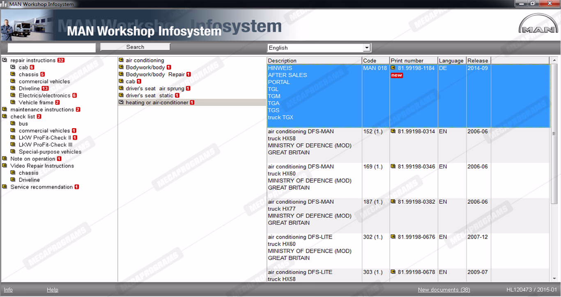Screen dimensions: 561x297
Task: Select the air conditioning DFS-MAN truck HX58 row
Action: (408, 145)
